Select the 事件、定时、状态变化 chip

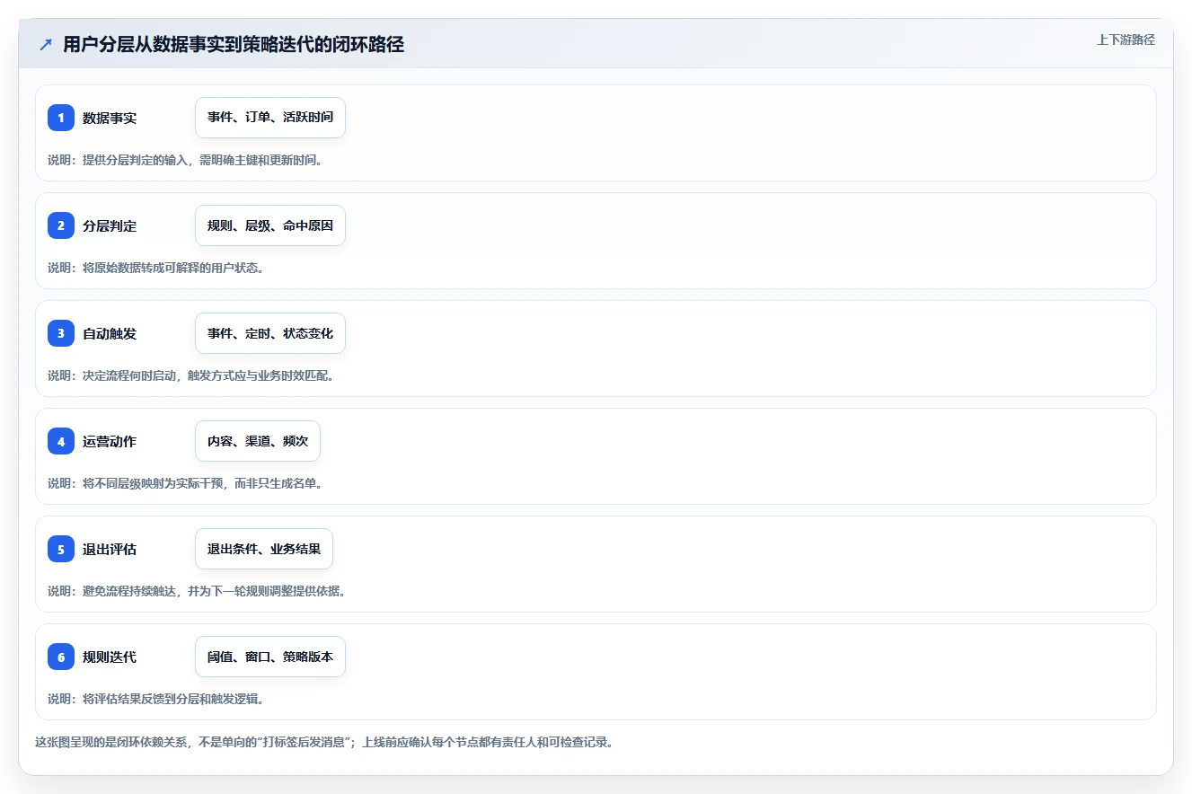point(270,333)
